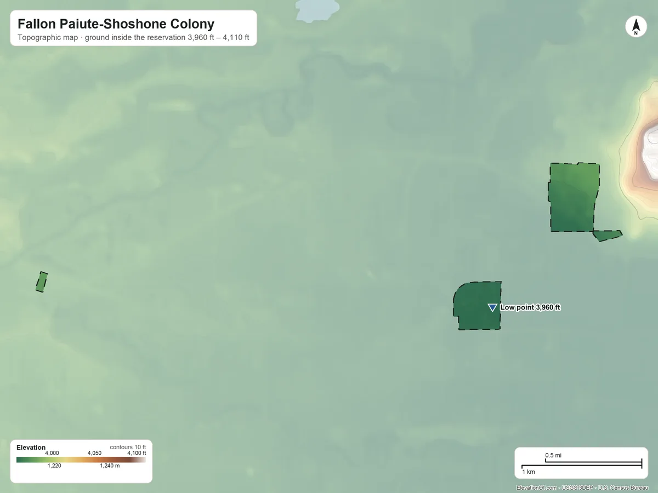The height and width of the screenshot is (493, 658).
Task: Click the small wedge-shaped parcel near the hill
Action: [x=607, y=236]
